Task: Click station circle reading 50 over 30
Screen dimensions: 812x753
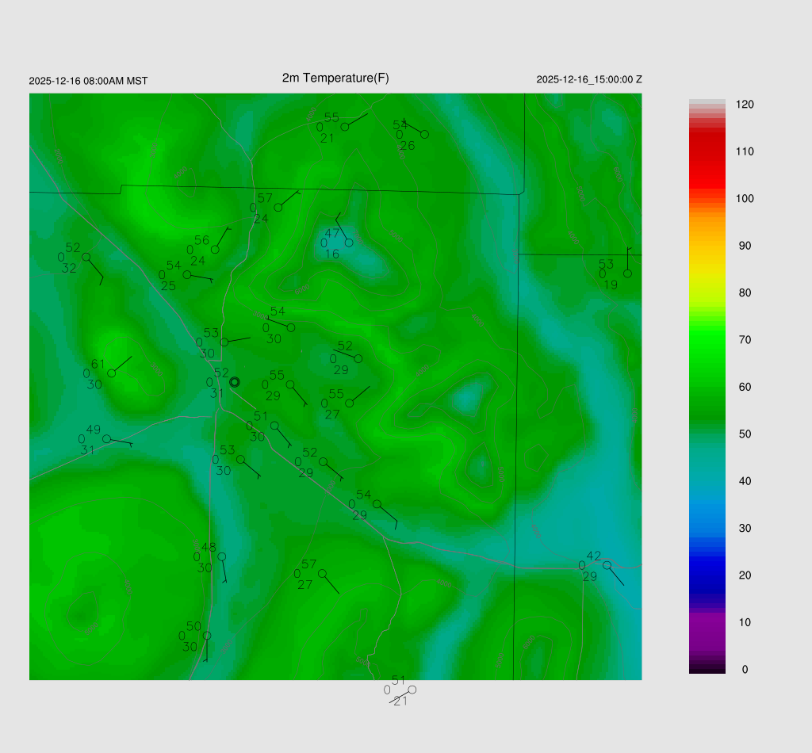Action: (207, 636)
